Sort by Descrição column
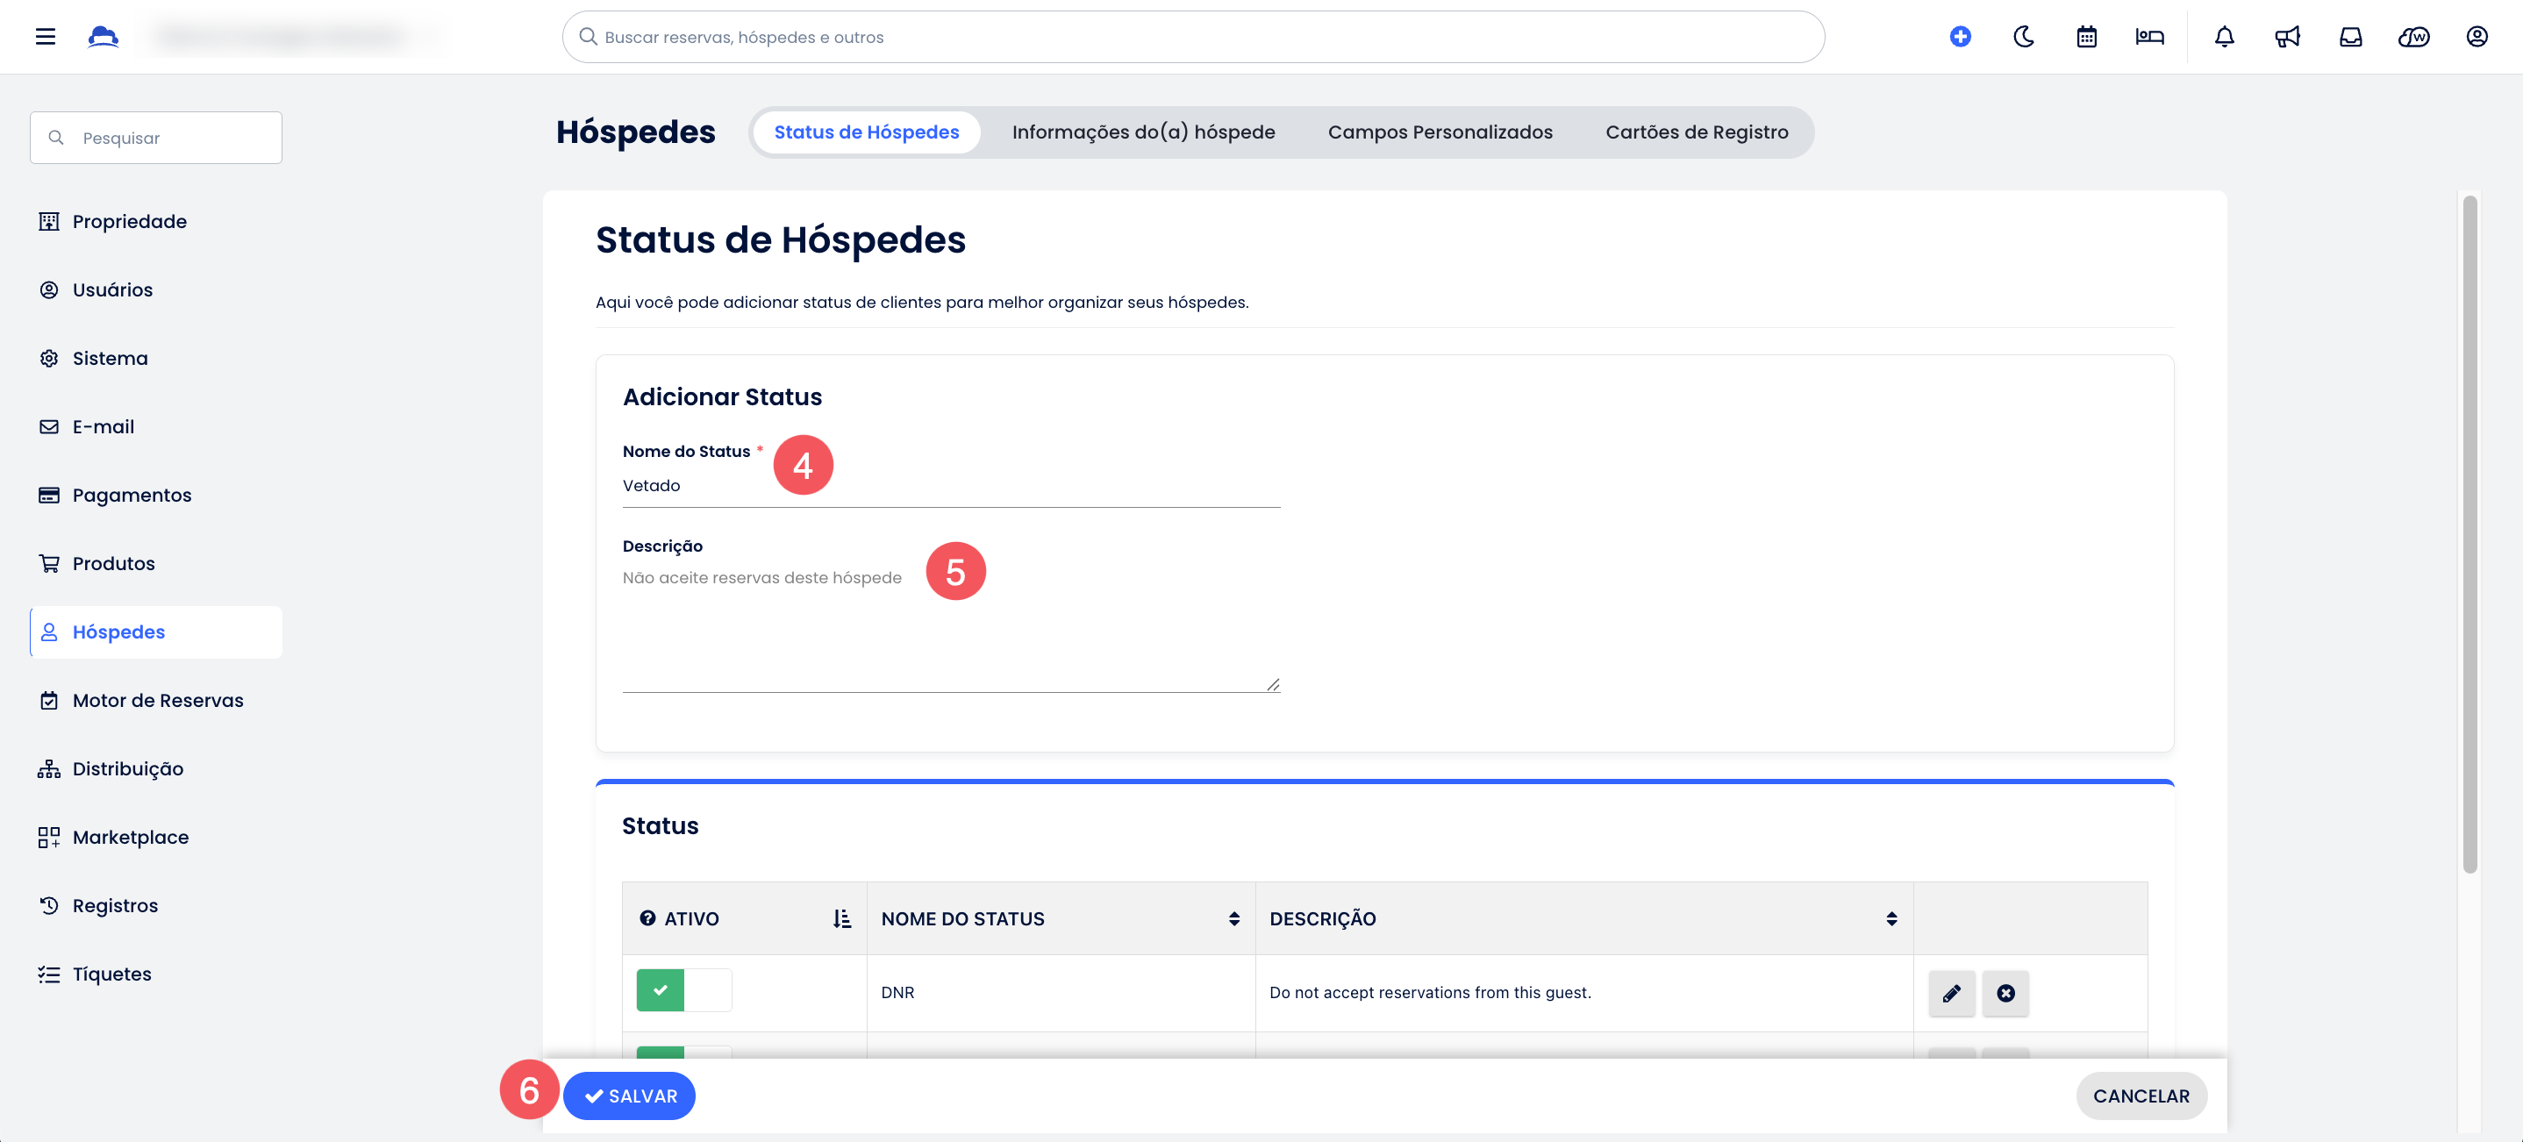This screenshot has width=2523, height=1142. pos(1890,918)
